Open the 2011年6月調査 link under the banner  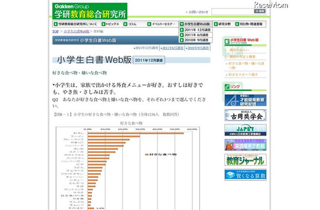coord(173,48)
